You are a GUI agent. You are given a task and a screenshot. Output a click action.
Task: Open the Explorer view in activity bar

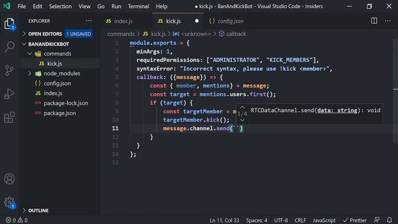[x=9, y=24]
